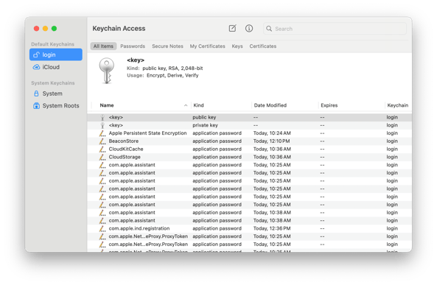The image size is (437, 285).
Task: Click the preview text public key, RSA, 2,048-bit
Action: pyautogui.click(x=172, y=68)
